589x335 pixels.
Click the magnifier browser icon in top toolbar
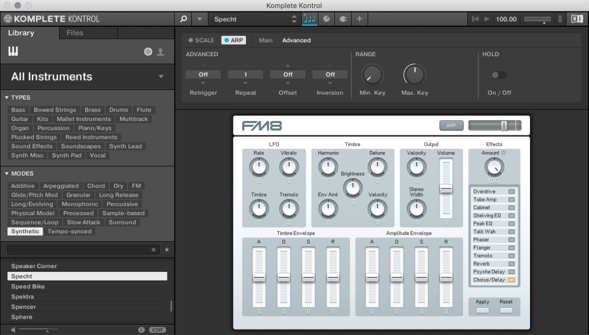[184, 19]
